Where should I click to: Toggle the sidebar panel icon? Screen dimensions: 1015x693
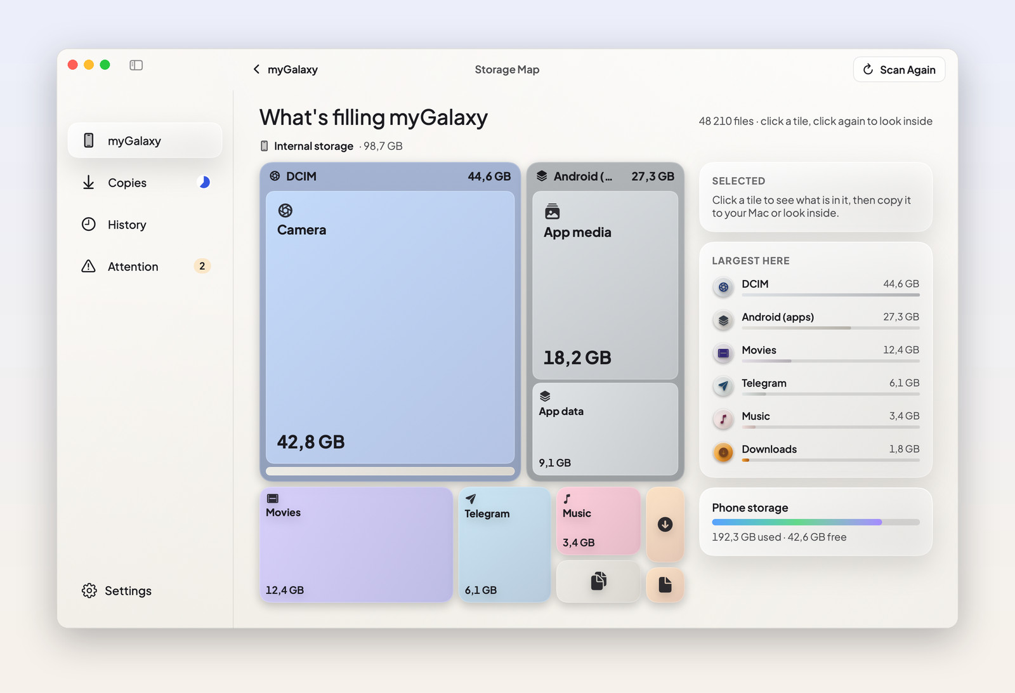pyautogui.click(x=136, y=65)
